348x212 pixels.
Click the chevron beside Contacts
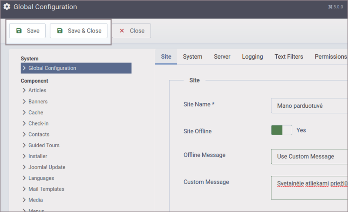click(24, 134)
